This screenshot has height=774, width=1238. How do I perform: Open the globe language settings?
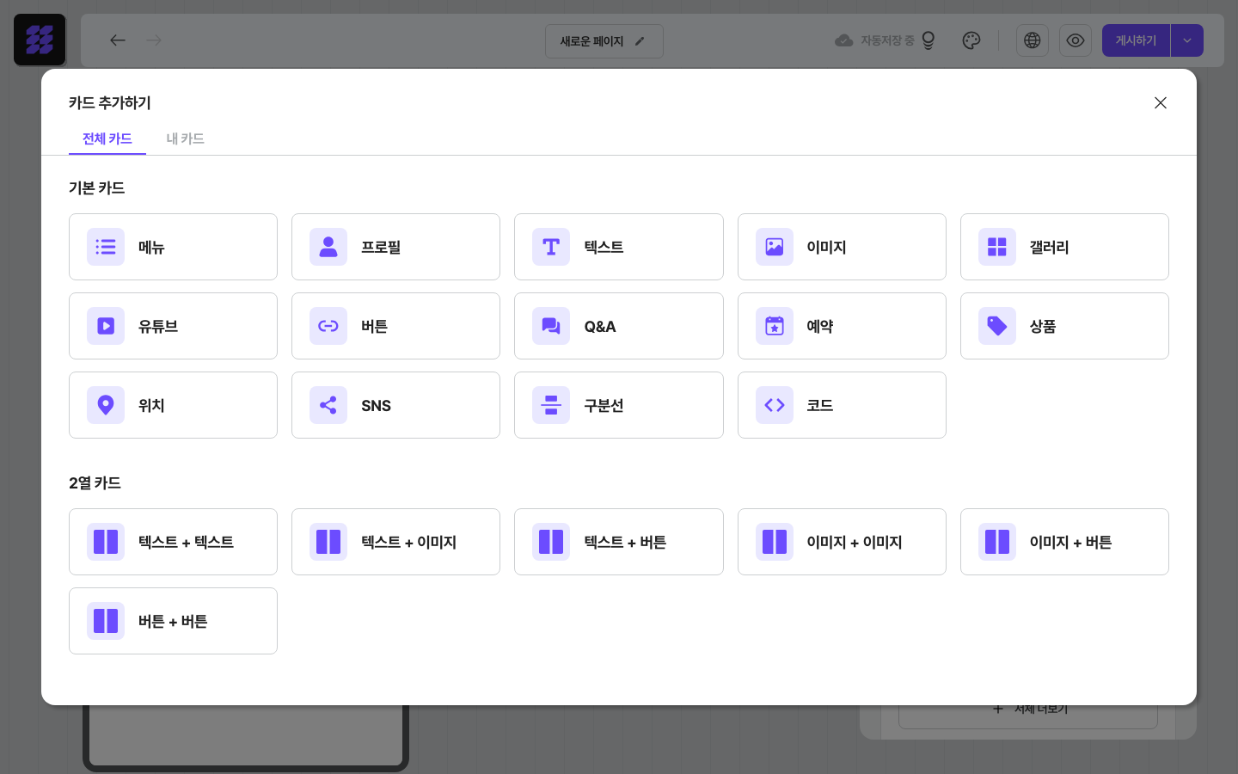click(x=1033, y=40)
